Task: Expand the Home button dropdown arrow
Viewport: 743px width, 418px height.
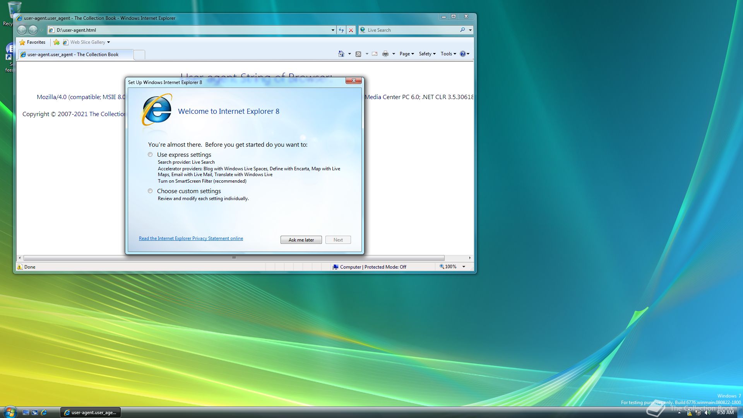Action: tap(349, 54)
